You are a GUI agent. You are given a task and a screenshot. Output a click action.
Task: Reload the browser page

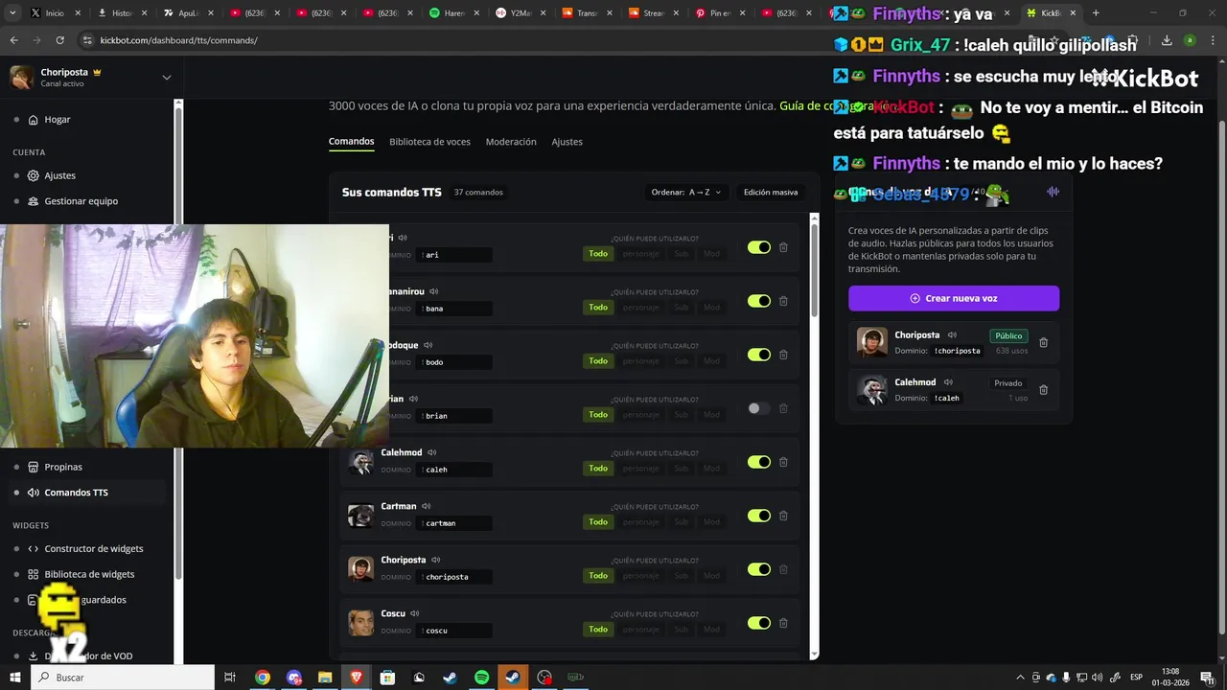[59, 40]
